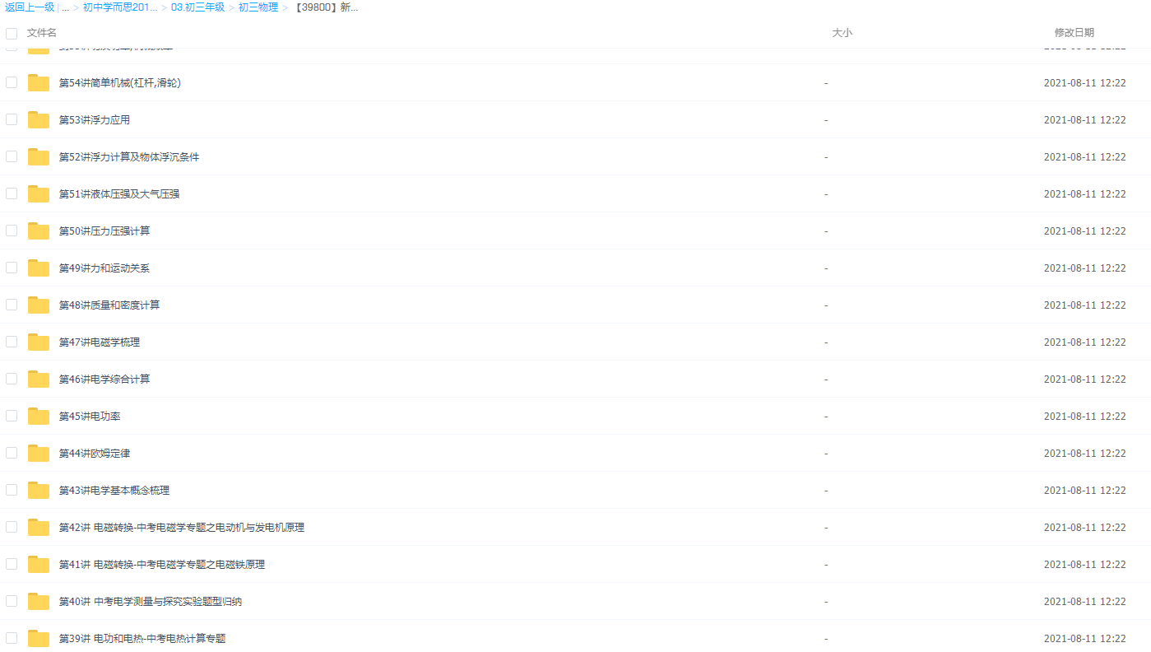Viewport: 1151px width, 652px height.
Task: Click folder icon for 第53讲浮力应用
Action: coord(39,119)
